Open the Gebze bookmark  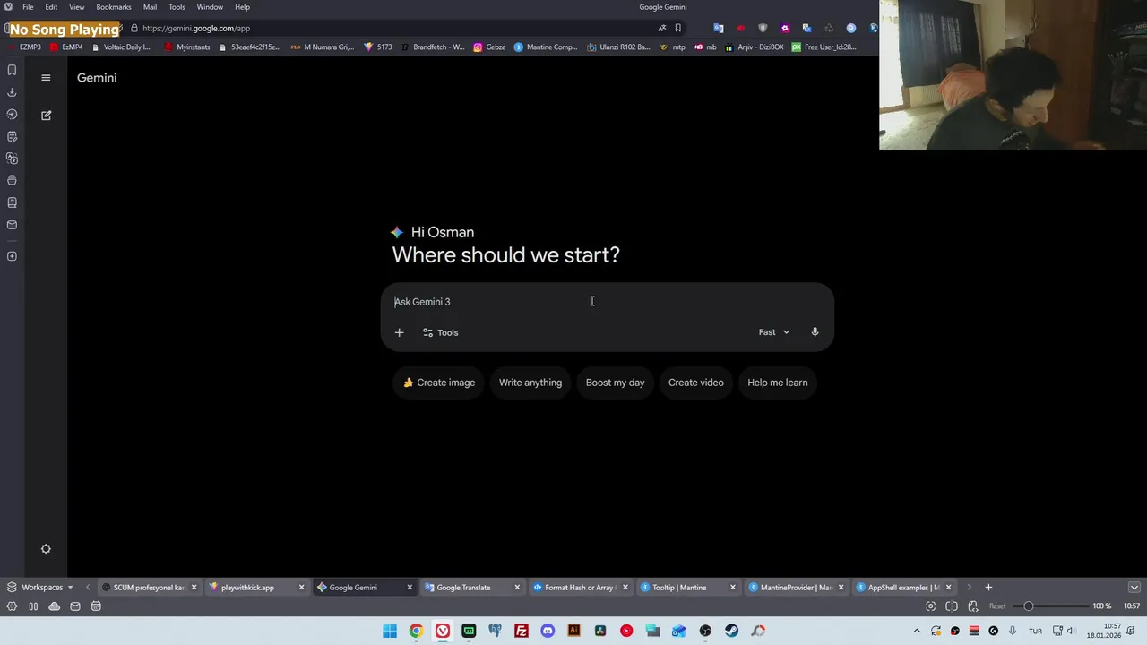point(490,47)
